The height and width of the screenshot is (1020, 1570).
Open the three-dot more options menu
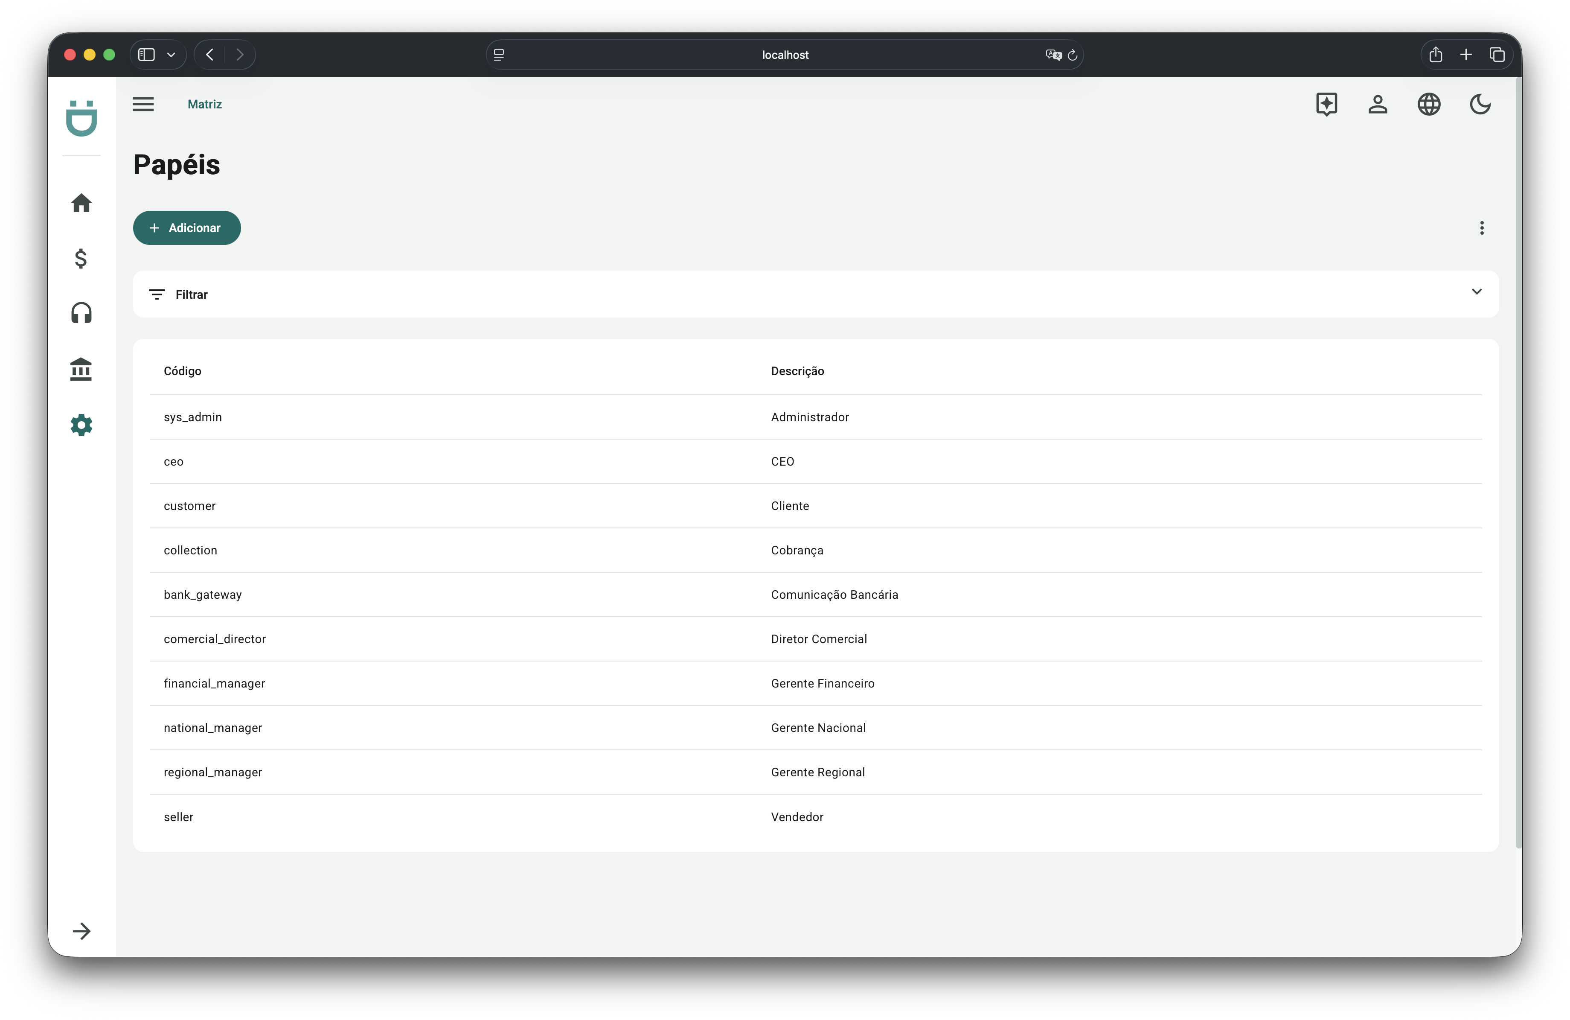pyautogui.click(x=1482, y=227)
